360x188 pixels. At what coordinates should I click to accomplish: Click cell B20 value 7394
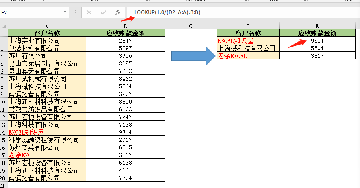point(125,178)
